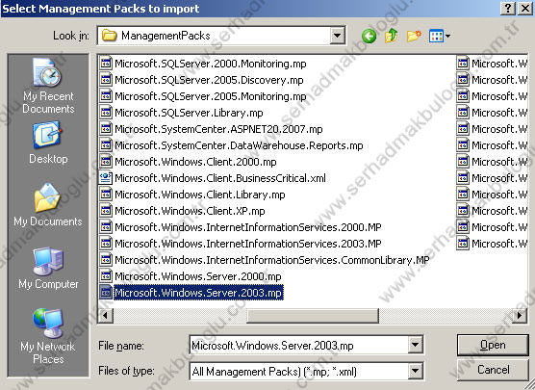
Task: Click icon of Microsoft.Windows.Client.XP.mp
Action: [x=106, y=211]
